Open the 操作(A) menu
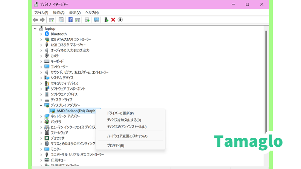301x169 pixels. (59, 12)
